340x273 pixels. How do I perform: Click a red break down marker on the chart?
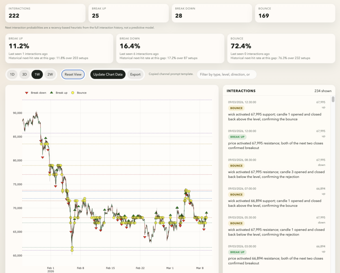[42, 158]
